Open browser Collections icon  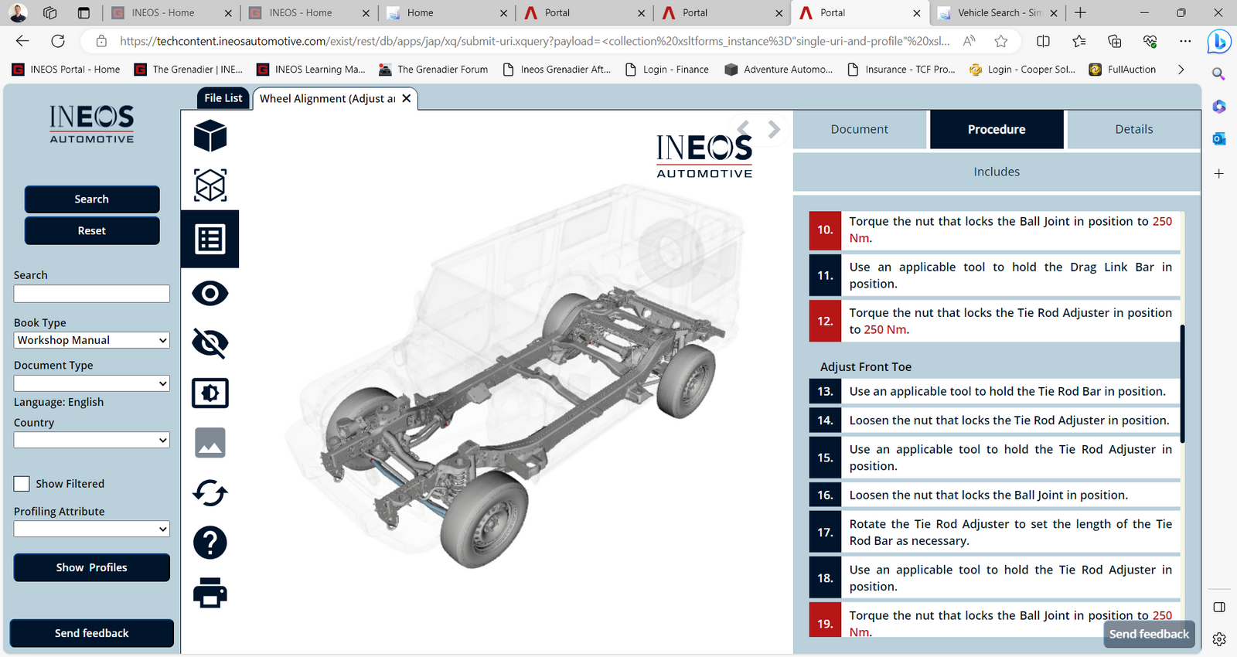click(1114, 41)
